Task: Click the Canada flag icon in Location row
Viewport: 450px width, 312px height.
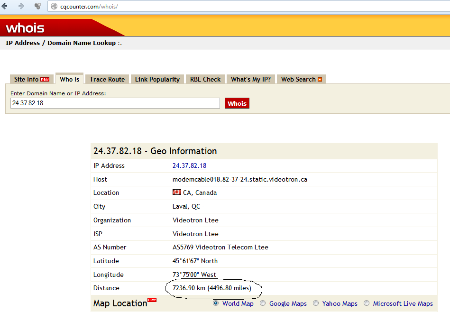Action: [x=176, y=192]
